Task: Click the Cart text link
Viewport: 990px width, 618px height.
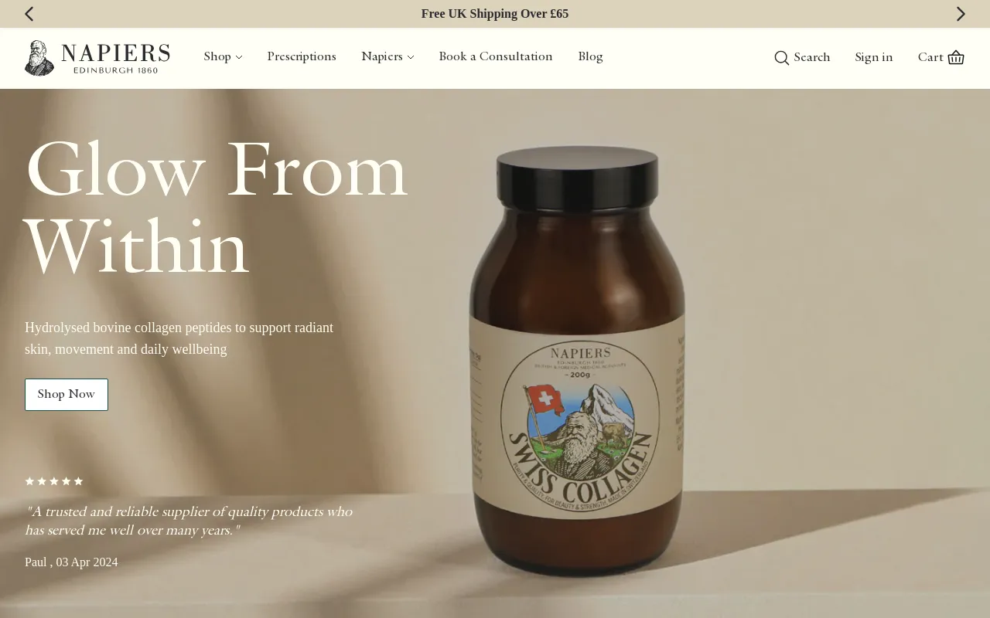Action: (x=930, y=57)
